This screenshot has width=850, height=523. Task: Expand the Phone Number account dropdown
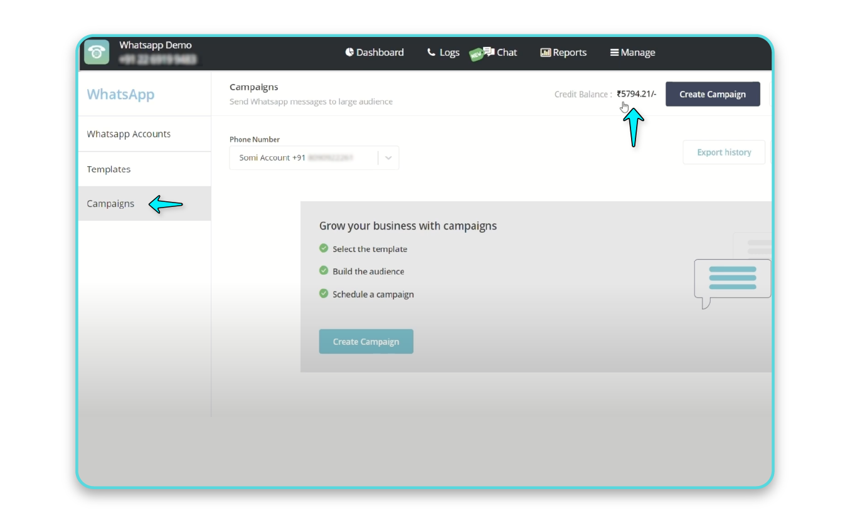coord(314,157)
